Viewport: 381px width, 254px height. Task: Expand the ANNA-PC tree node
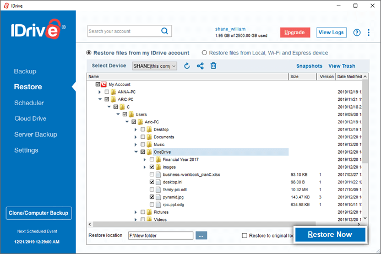100,92
